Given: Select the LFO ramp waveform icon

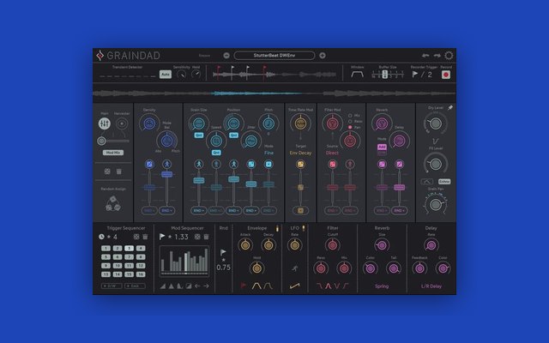Looking at the screenshot, I should [295, 286].
